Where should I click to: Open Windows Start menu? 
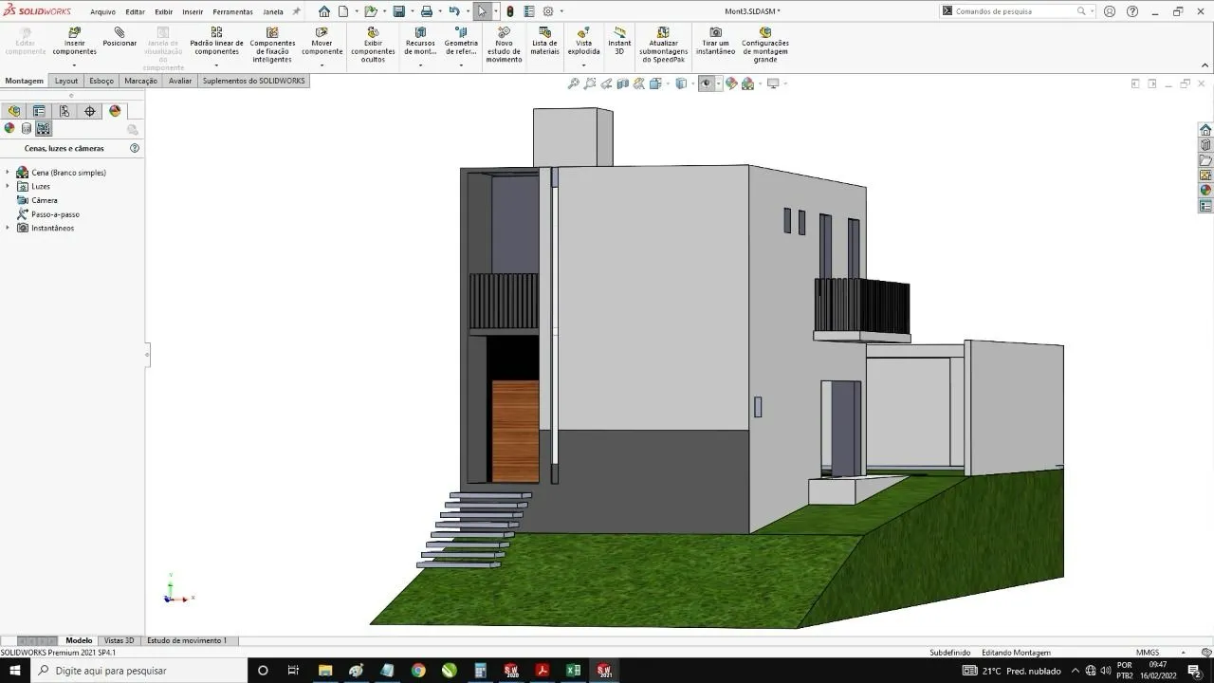pyautogui.click(x=15, y=671)
